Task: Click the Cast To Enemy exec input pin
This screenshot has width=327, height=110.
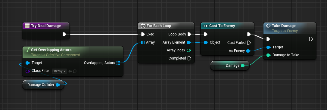Action: [x=206, y=34]
